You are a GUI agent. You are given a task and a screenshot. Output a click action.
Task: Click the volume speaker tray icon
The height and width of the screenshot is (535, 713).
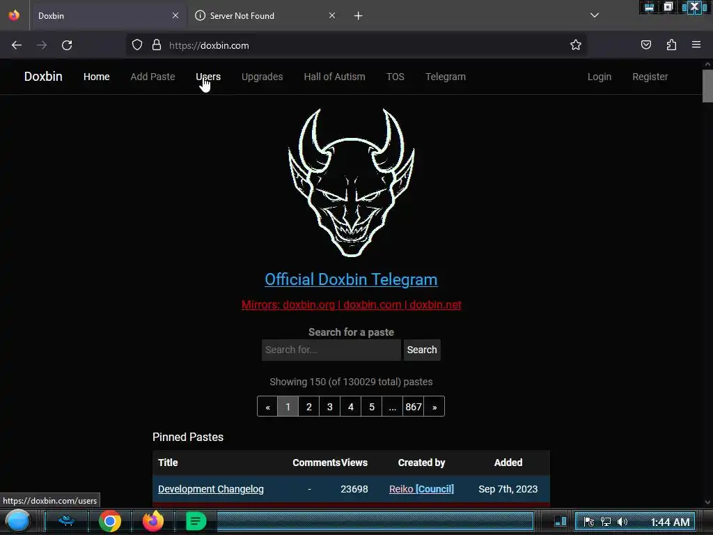(622, 522)
